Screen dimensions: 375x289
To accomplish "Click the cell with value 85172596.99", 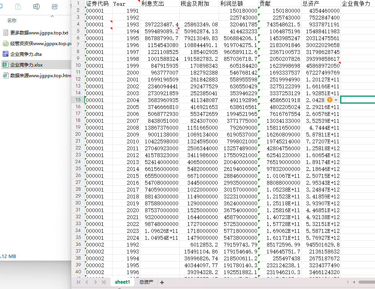I will (x=280, y=245).
